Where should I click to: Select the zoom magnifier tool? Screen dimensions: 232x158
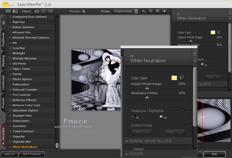coord(151,11)
